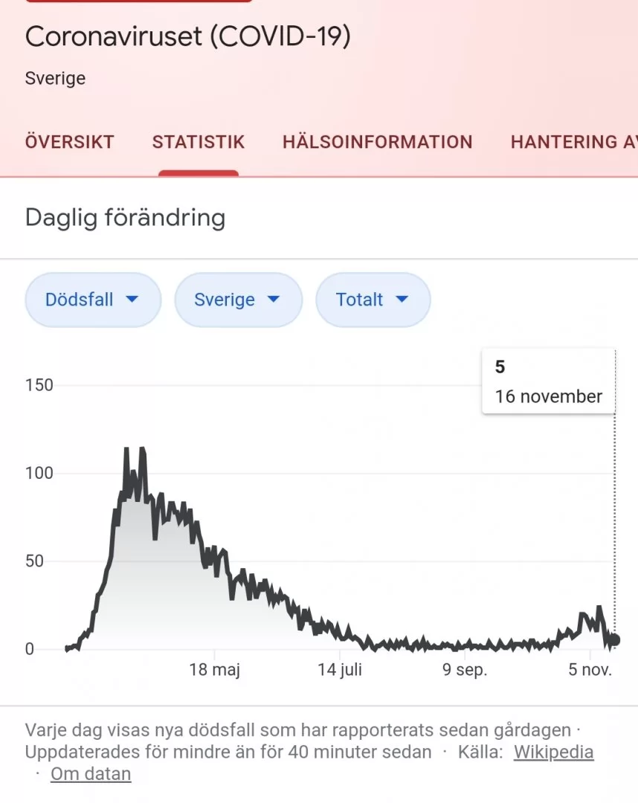638x803 pixels.
Task: Click the Coronaviruset (COVID-19) title
Action: click(x=187, y=37)
